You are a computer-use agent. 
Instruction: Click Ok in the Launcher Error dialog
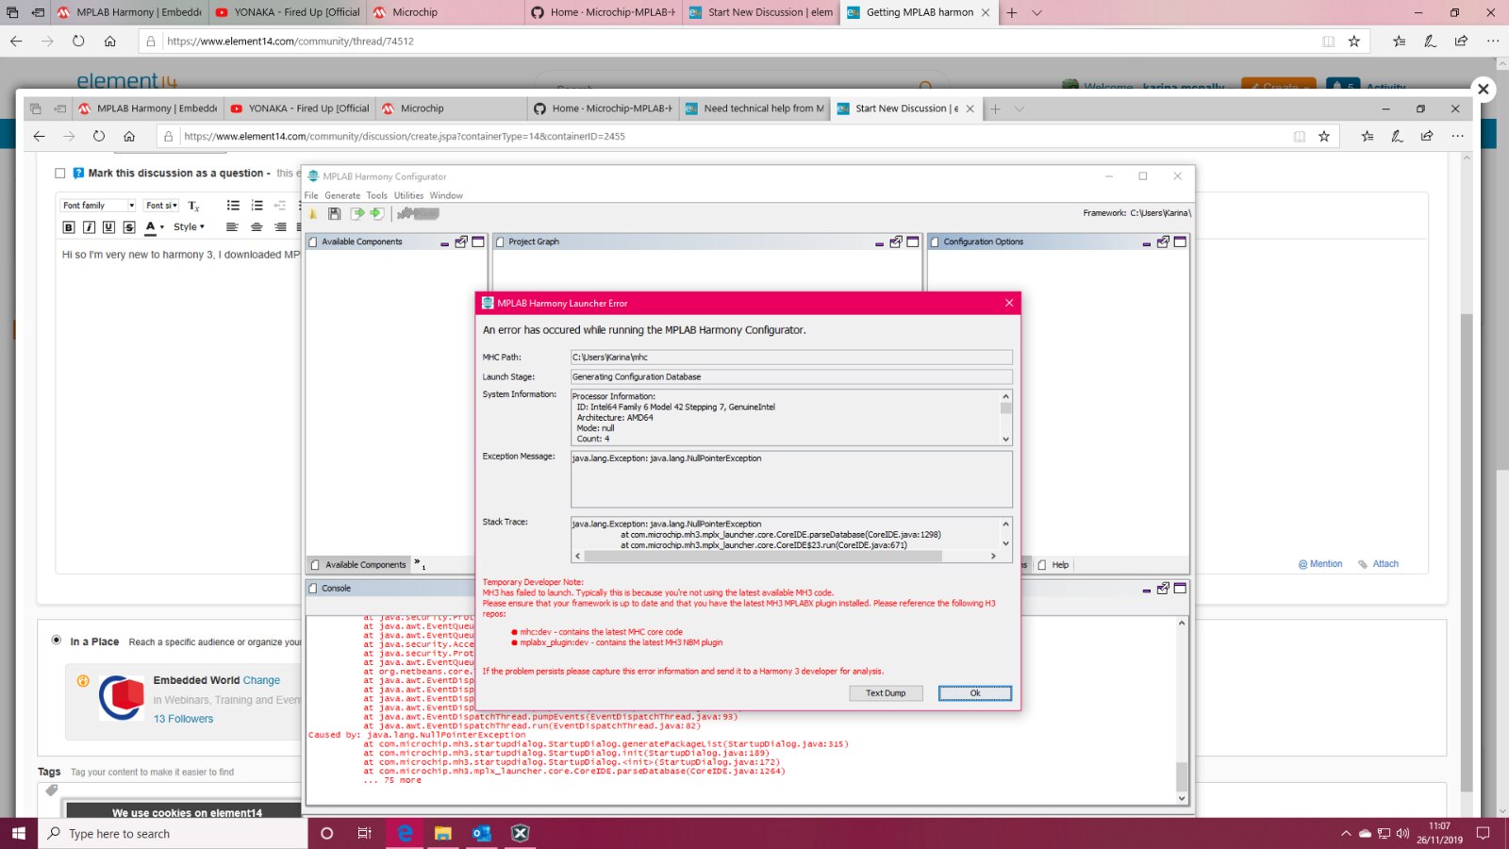(x=975, y=693)
